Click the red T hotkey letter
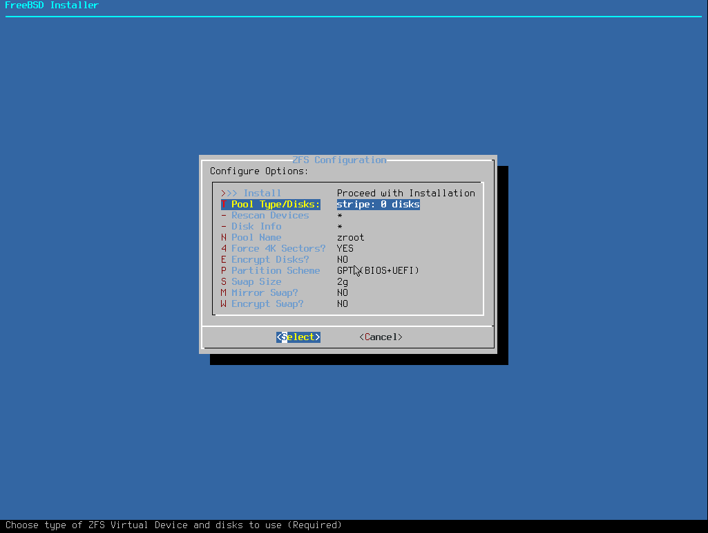Screen dimensions: 708x533 224,205
